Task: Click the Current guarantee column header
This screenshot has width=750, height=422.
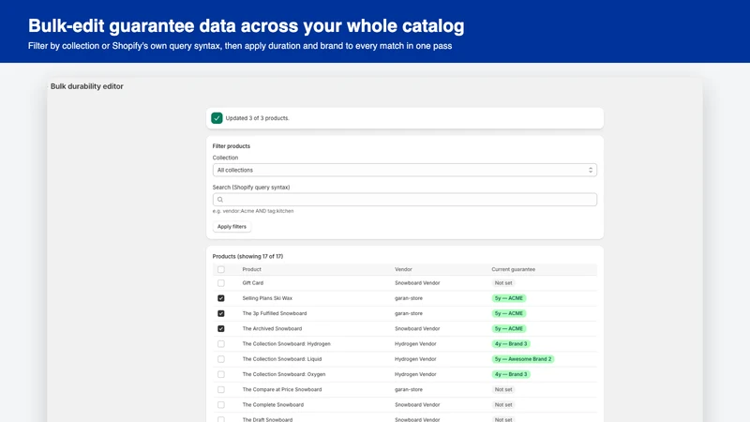Action: pyautogui.click(x=513, y=269)
